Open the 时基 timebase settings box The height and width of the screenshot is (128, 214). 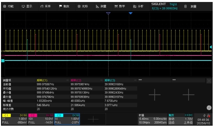[153, 119]
